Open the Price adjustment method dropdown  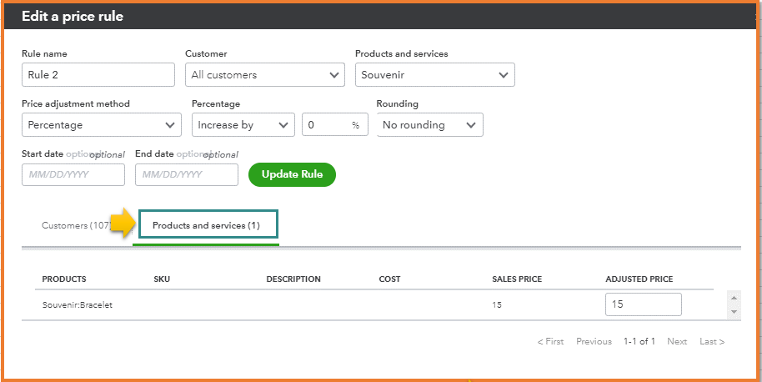(101, 125)
